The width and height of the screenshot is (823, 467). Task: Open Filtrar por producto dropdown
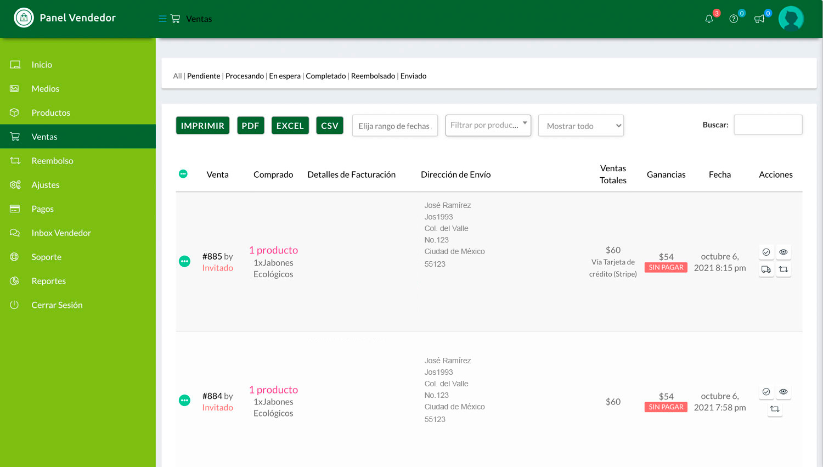488,125
